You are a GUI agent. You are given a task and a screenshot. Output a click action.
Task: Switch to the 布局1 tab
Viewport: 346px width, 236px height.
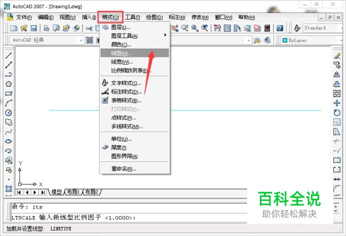pos(73,192)
